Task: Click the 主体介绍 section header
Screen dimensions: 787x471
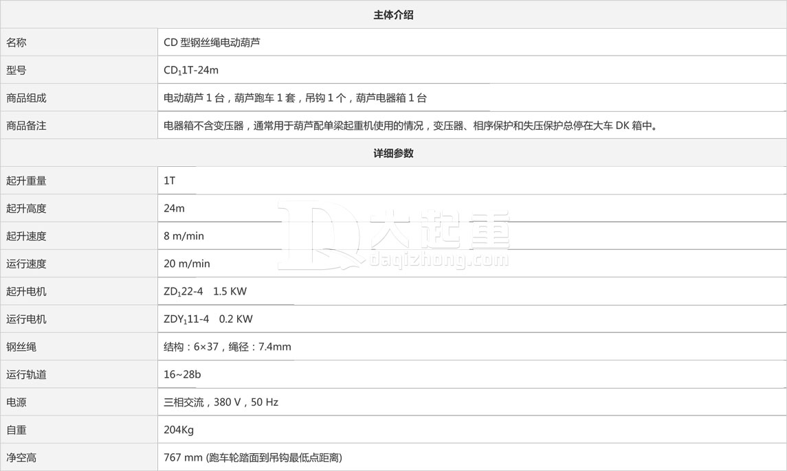Action: click(x=393, y=15)
